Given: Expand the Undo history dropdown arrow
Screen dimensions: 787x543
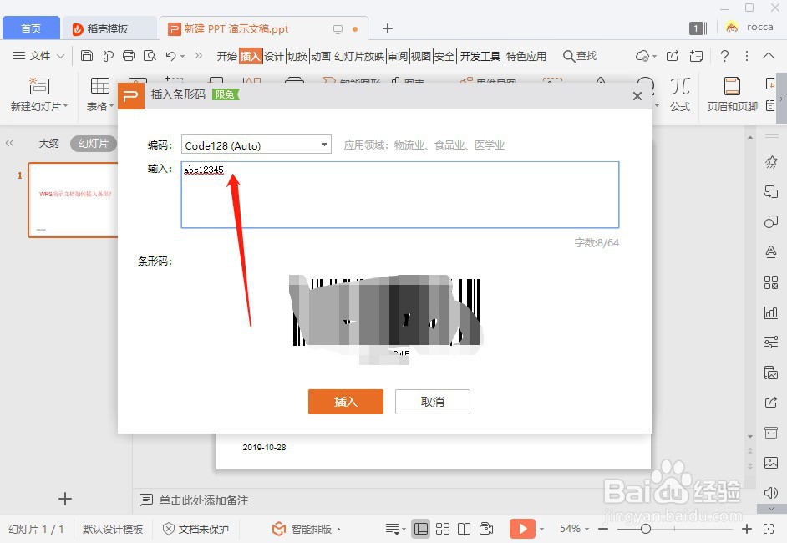Looking at the screenshot, I should click(183, 56).
